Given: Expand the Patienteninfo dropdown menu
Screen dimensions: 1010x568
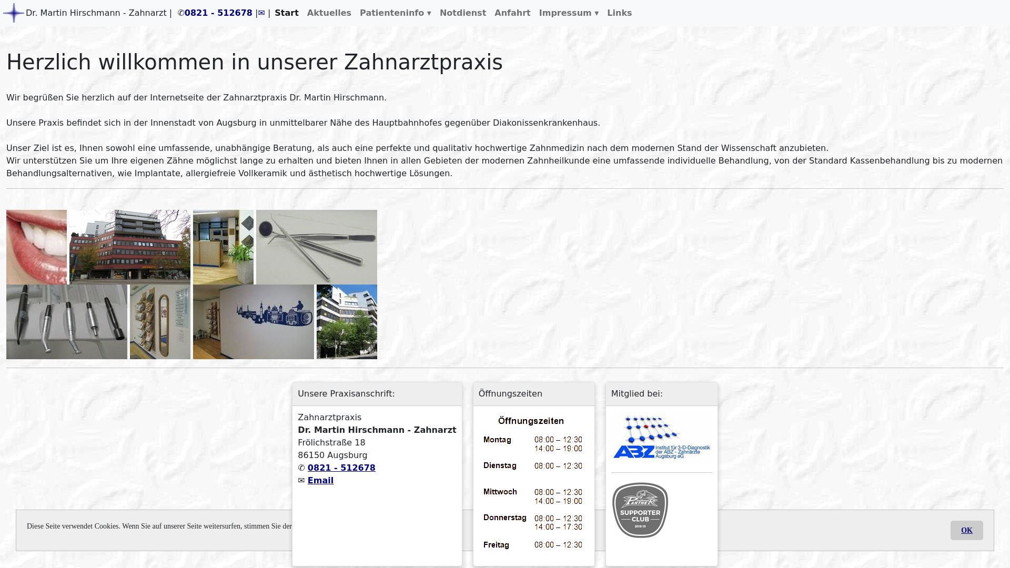Looking at the screenshot, I should point(396,13).
